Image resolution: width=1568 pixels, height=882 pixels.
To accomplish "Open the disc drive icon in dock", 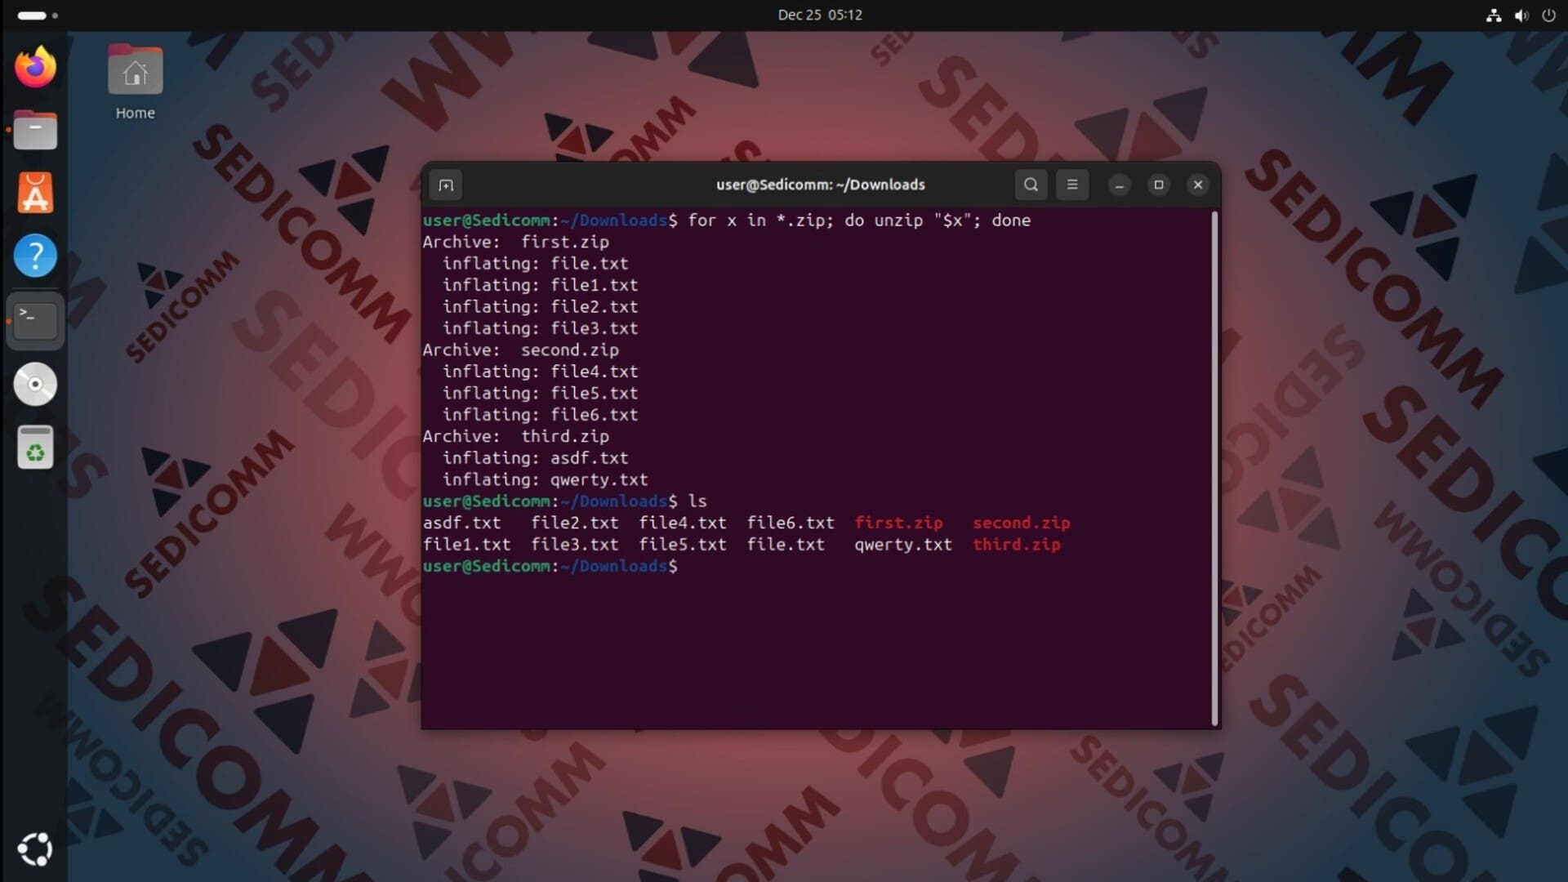I will [35, 384].
